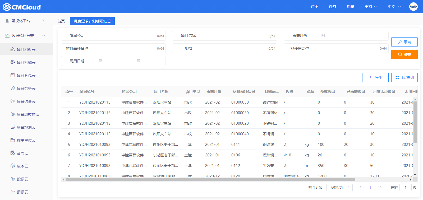Click material code 0112

click(x=236, y=166)
